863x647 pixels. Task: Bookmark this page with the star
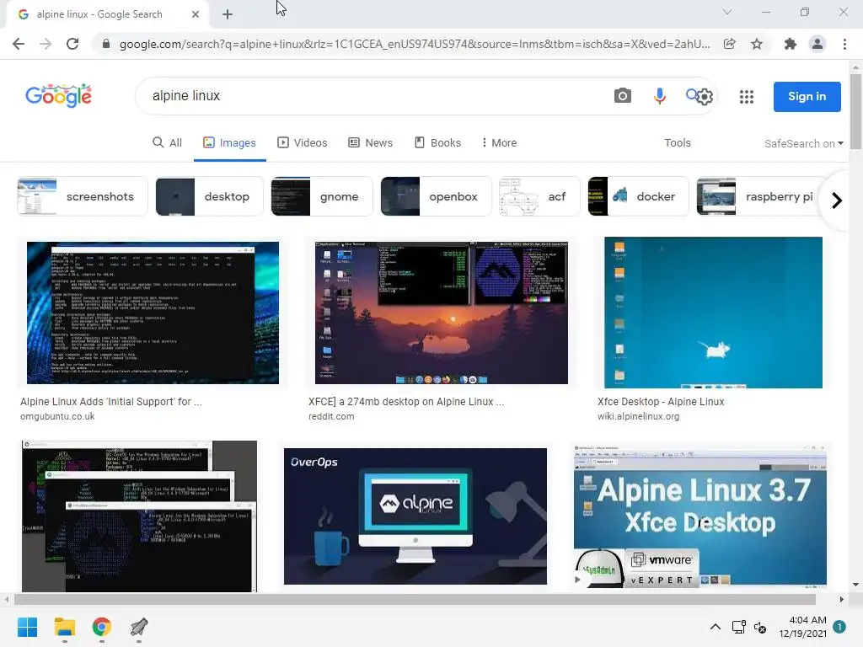click(x=757, y=44)
